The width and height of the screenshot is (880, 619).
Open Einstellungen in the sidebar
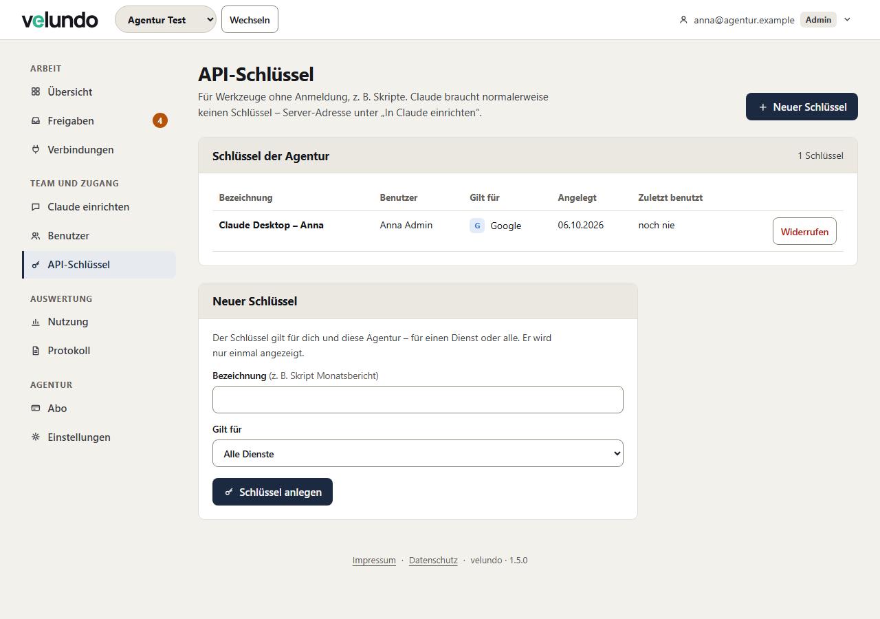click(99, 437)
